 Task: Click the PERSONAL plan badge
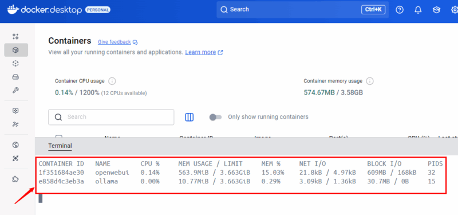97,10
